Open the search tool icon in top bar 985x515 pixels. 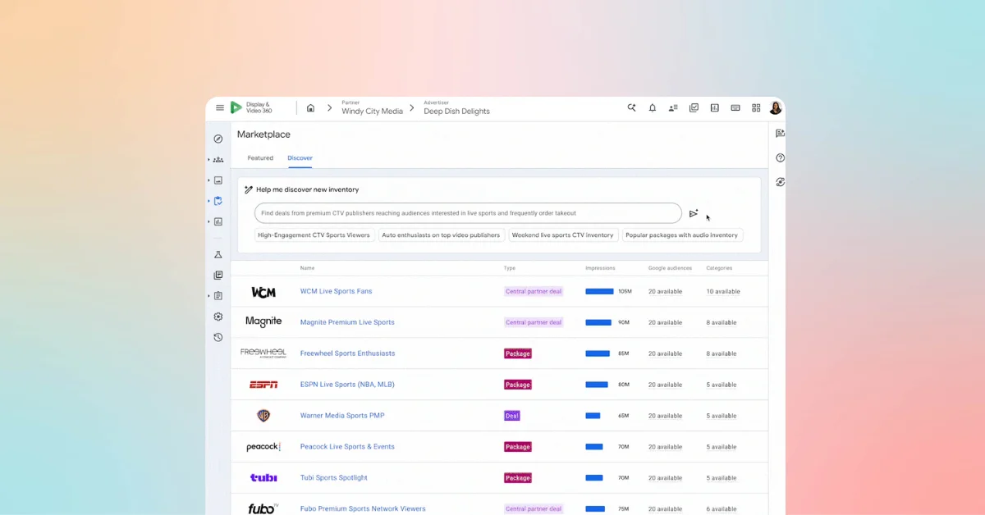pos(632,107)
